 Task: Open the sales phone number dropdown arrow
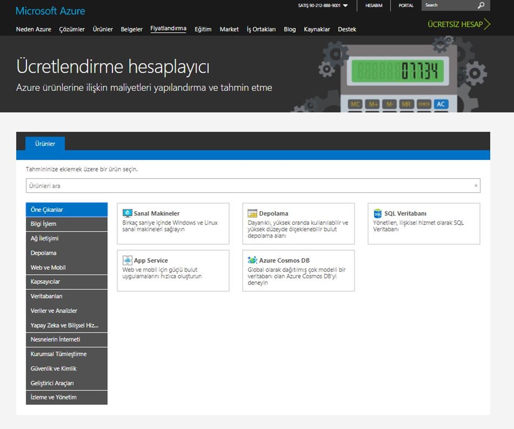[345, 6]
